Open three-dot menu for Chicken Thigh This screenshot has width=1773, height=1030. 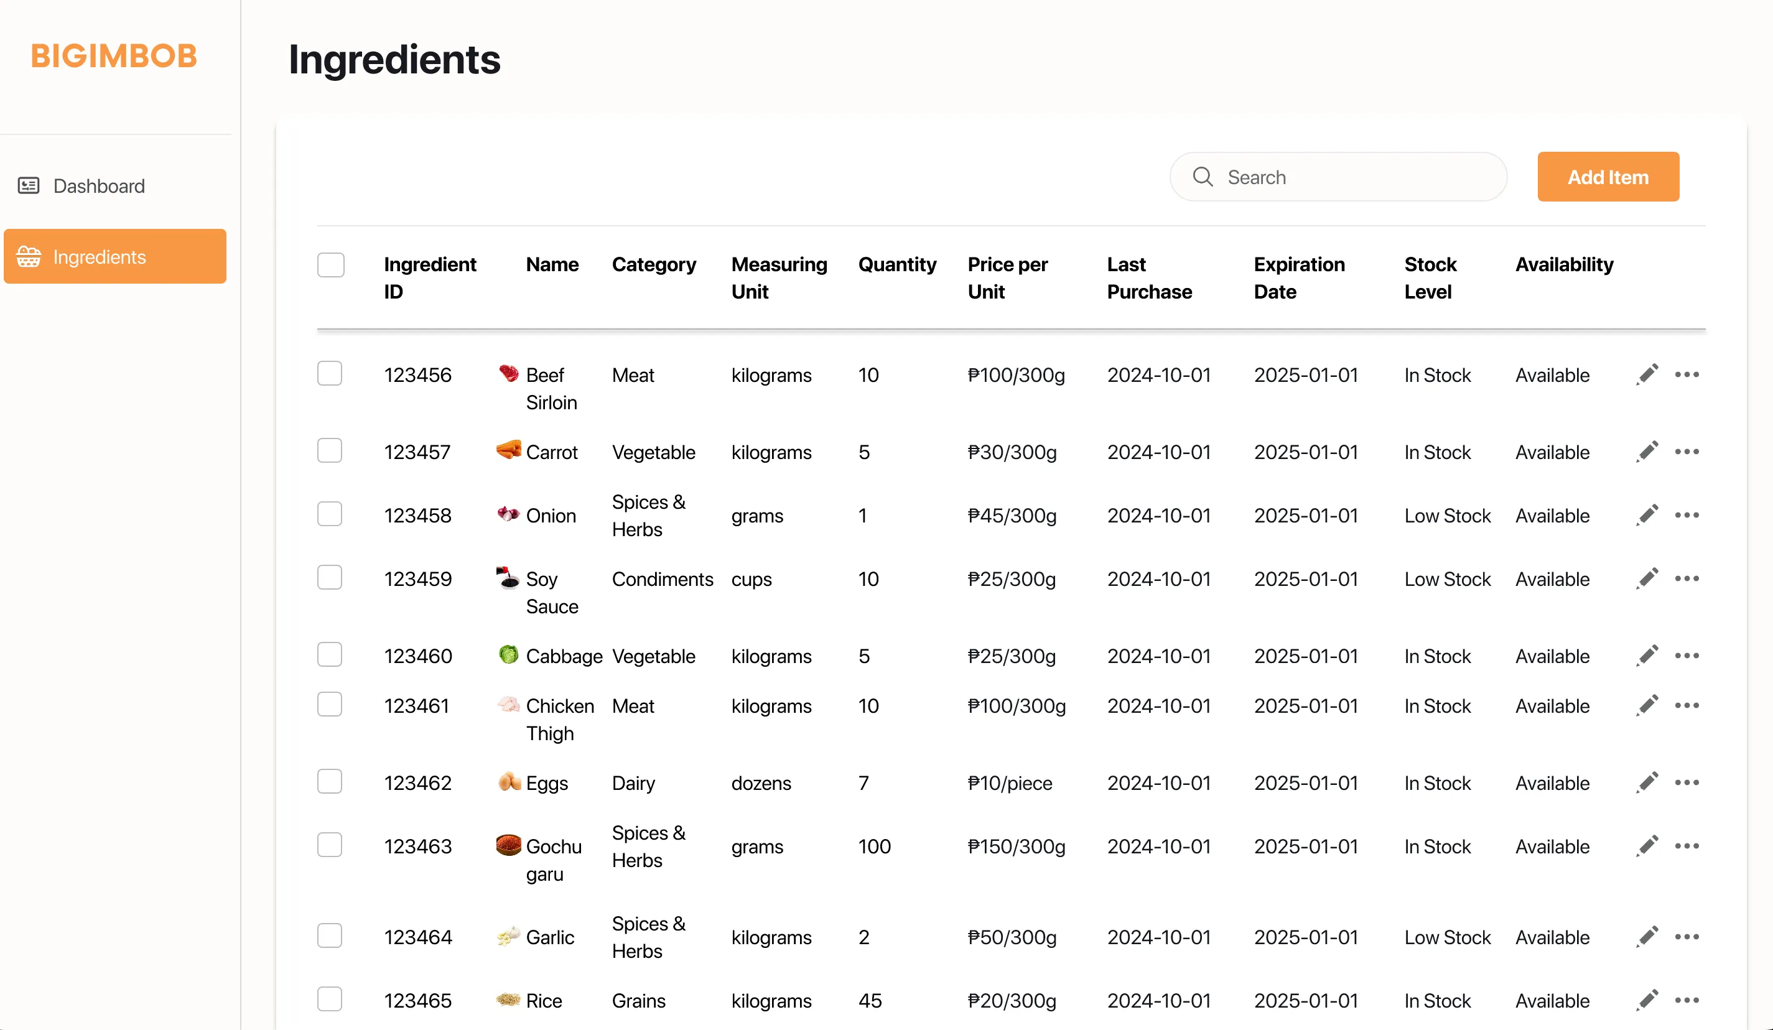click(1687, 705)
